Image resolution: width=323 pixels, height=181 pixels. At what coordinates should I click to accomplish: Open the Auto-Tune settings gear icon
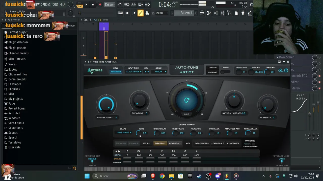click(x=281, y=71)
